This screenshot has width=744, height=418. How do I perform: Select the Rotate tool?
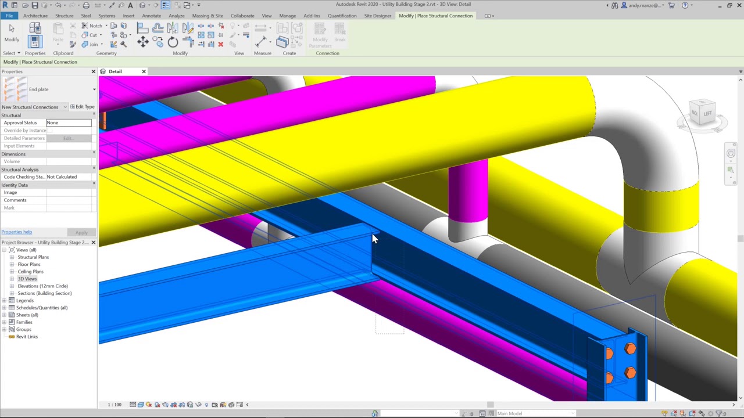[x=173, y=42]
